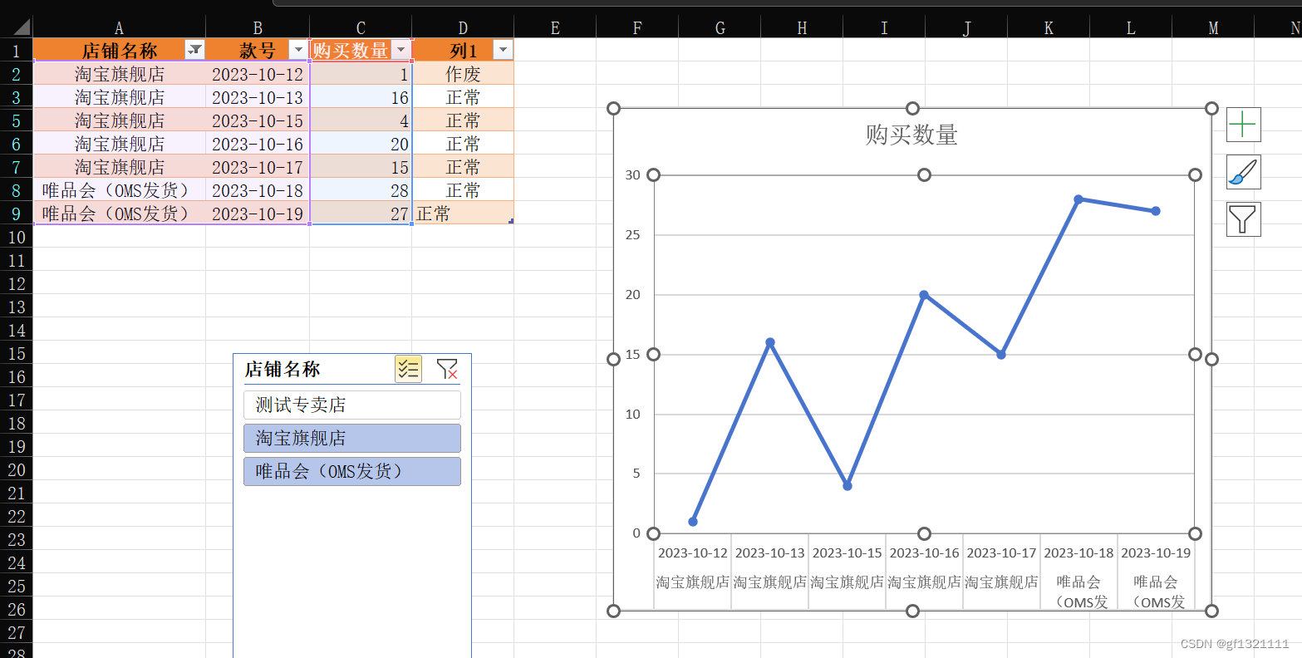Select column D header
The height and width of the screenshot is (658, 1302).
tap(463, 28)
